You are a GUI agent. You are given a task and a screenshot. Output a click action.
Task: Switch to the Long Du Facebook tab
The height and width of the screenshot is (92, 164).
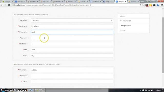click(x=108, y=2)
